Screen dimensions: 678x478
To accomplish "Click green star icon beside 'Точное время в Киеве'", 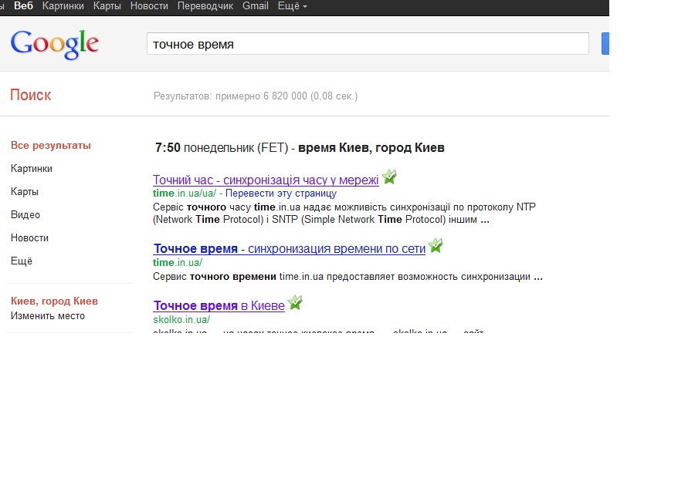I will (x=295, y=302).
